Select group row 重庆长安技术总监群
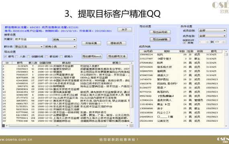The height and width of the screenshot is (144, 229). click(66, 89)
